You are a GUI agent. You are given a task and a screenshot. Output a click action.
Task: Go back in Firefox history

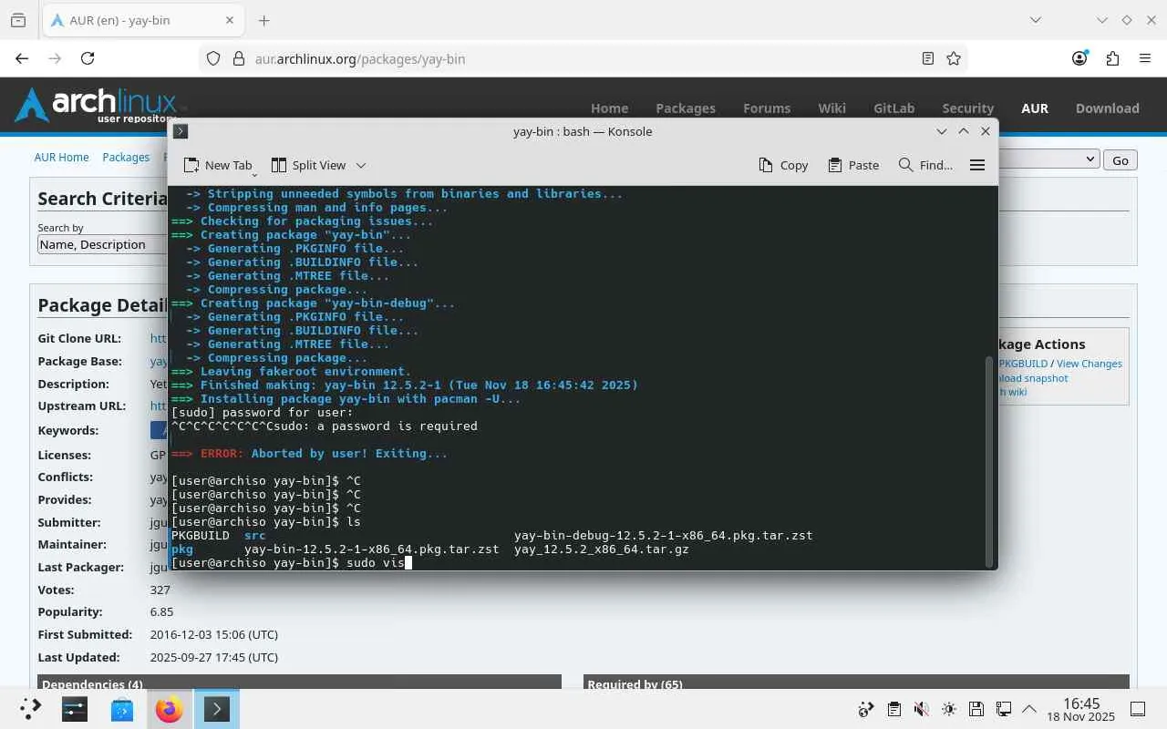[x=22, y=58]
